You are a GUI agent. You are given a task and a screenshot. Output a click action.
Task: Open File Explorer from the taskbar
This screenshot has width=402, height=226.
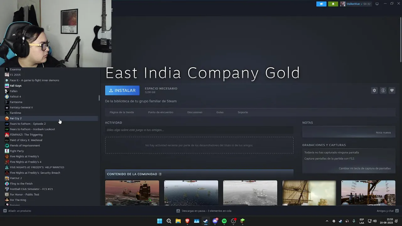click(178, 221)
